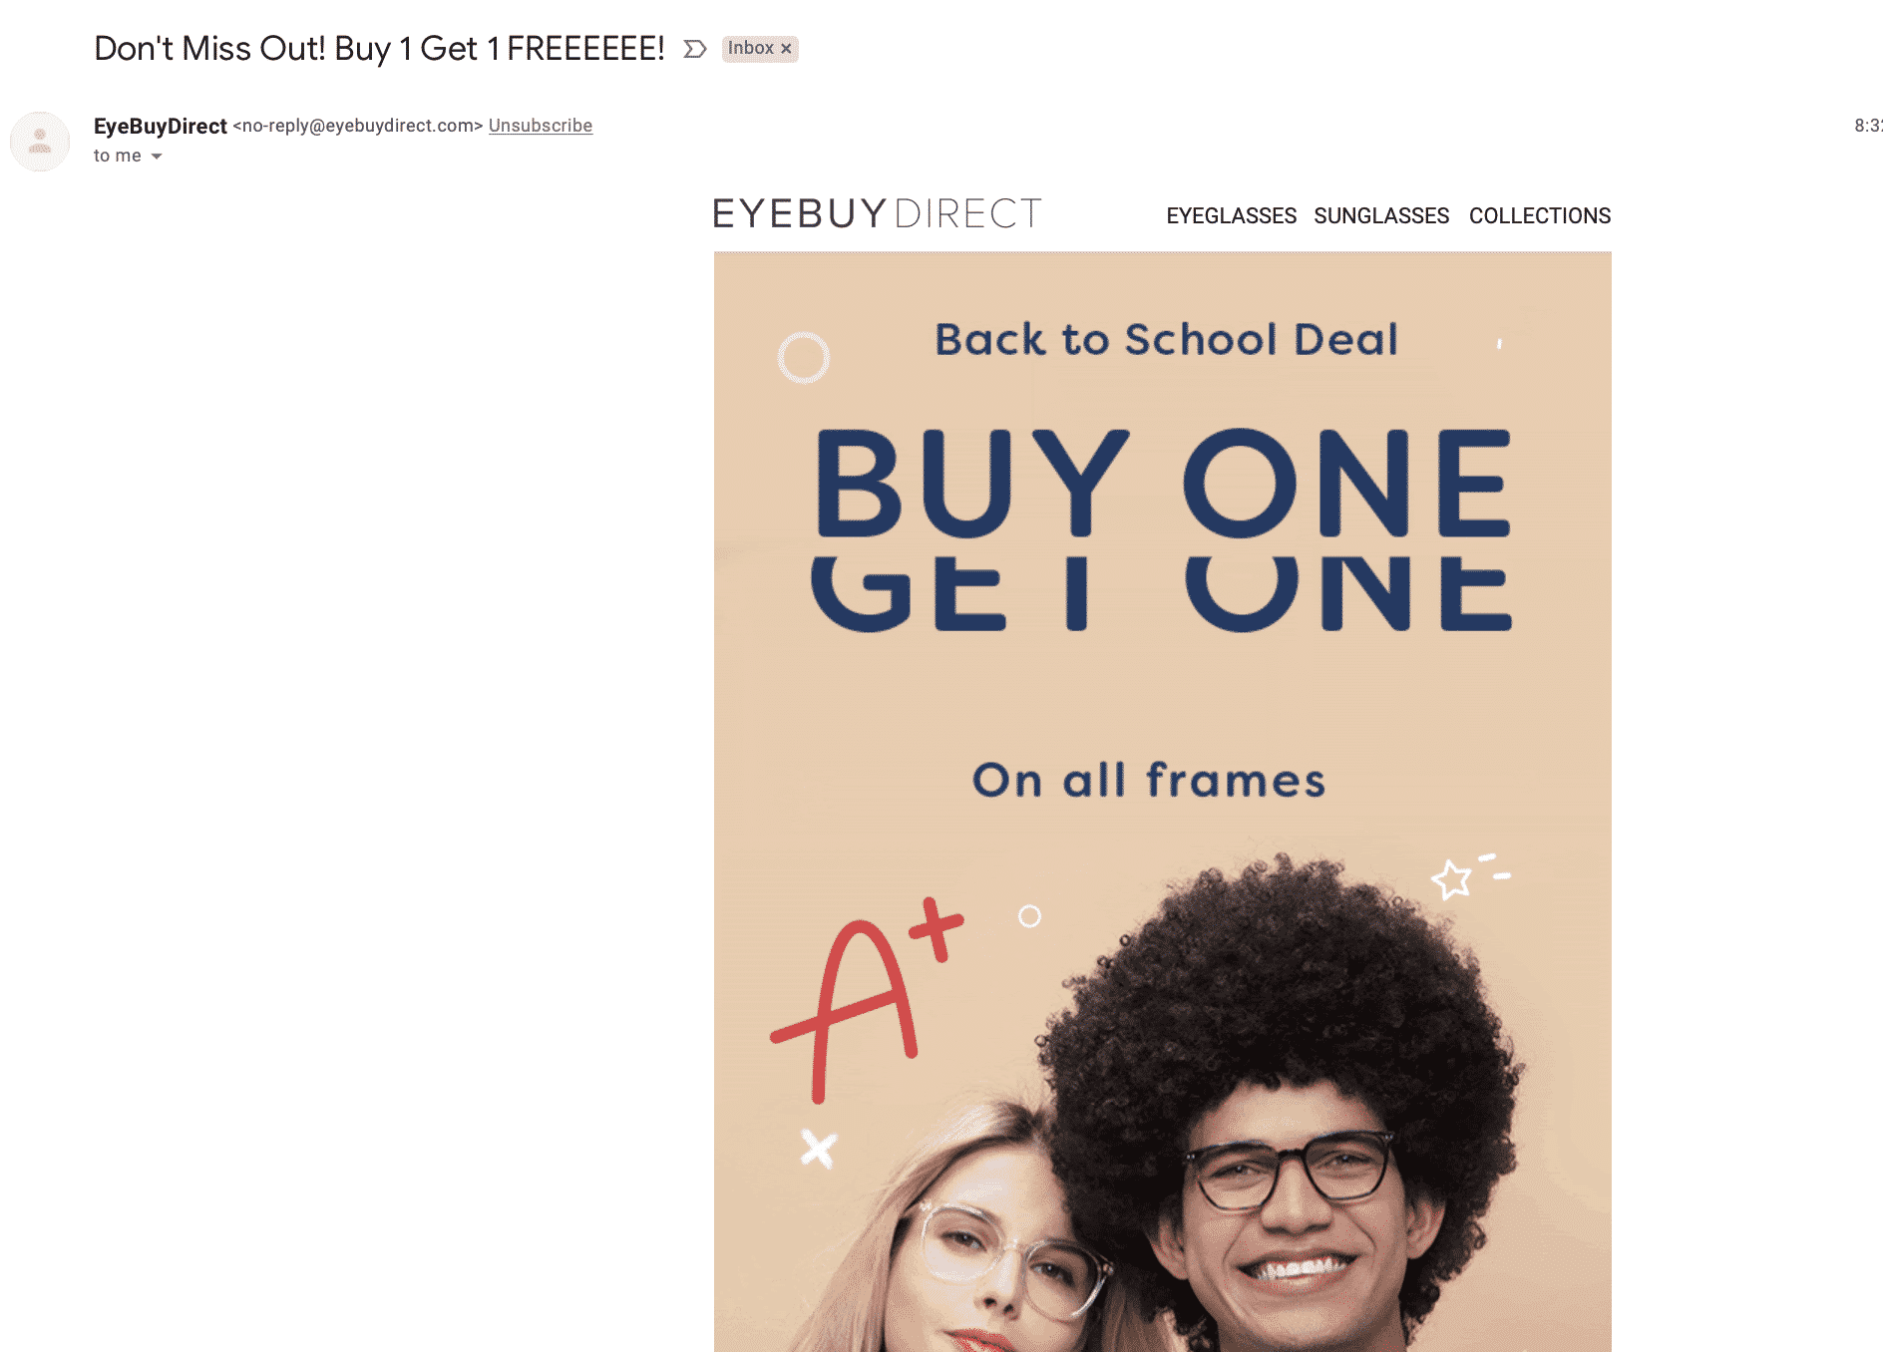Screen dimensions: 1883x1352
Task: Click the EyeBuyDirect sender name
Action: (x=161, y=126)
